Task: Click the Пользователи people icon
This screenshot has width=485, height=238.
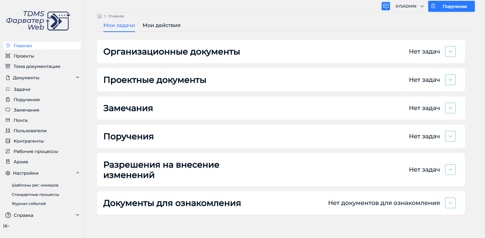Action: click(8, 130)
